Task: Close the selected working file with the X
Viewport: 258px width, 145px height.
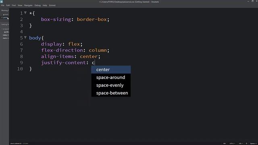Action: click(2, 18)
